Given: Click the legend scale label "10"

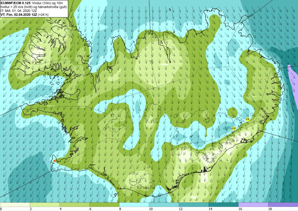Looking at the screenshot, I should tap(151, 209).
